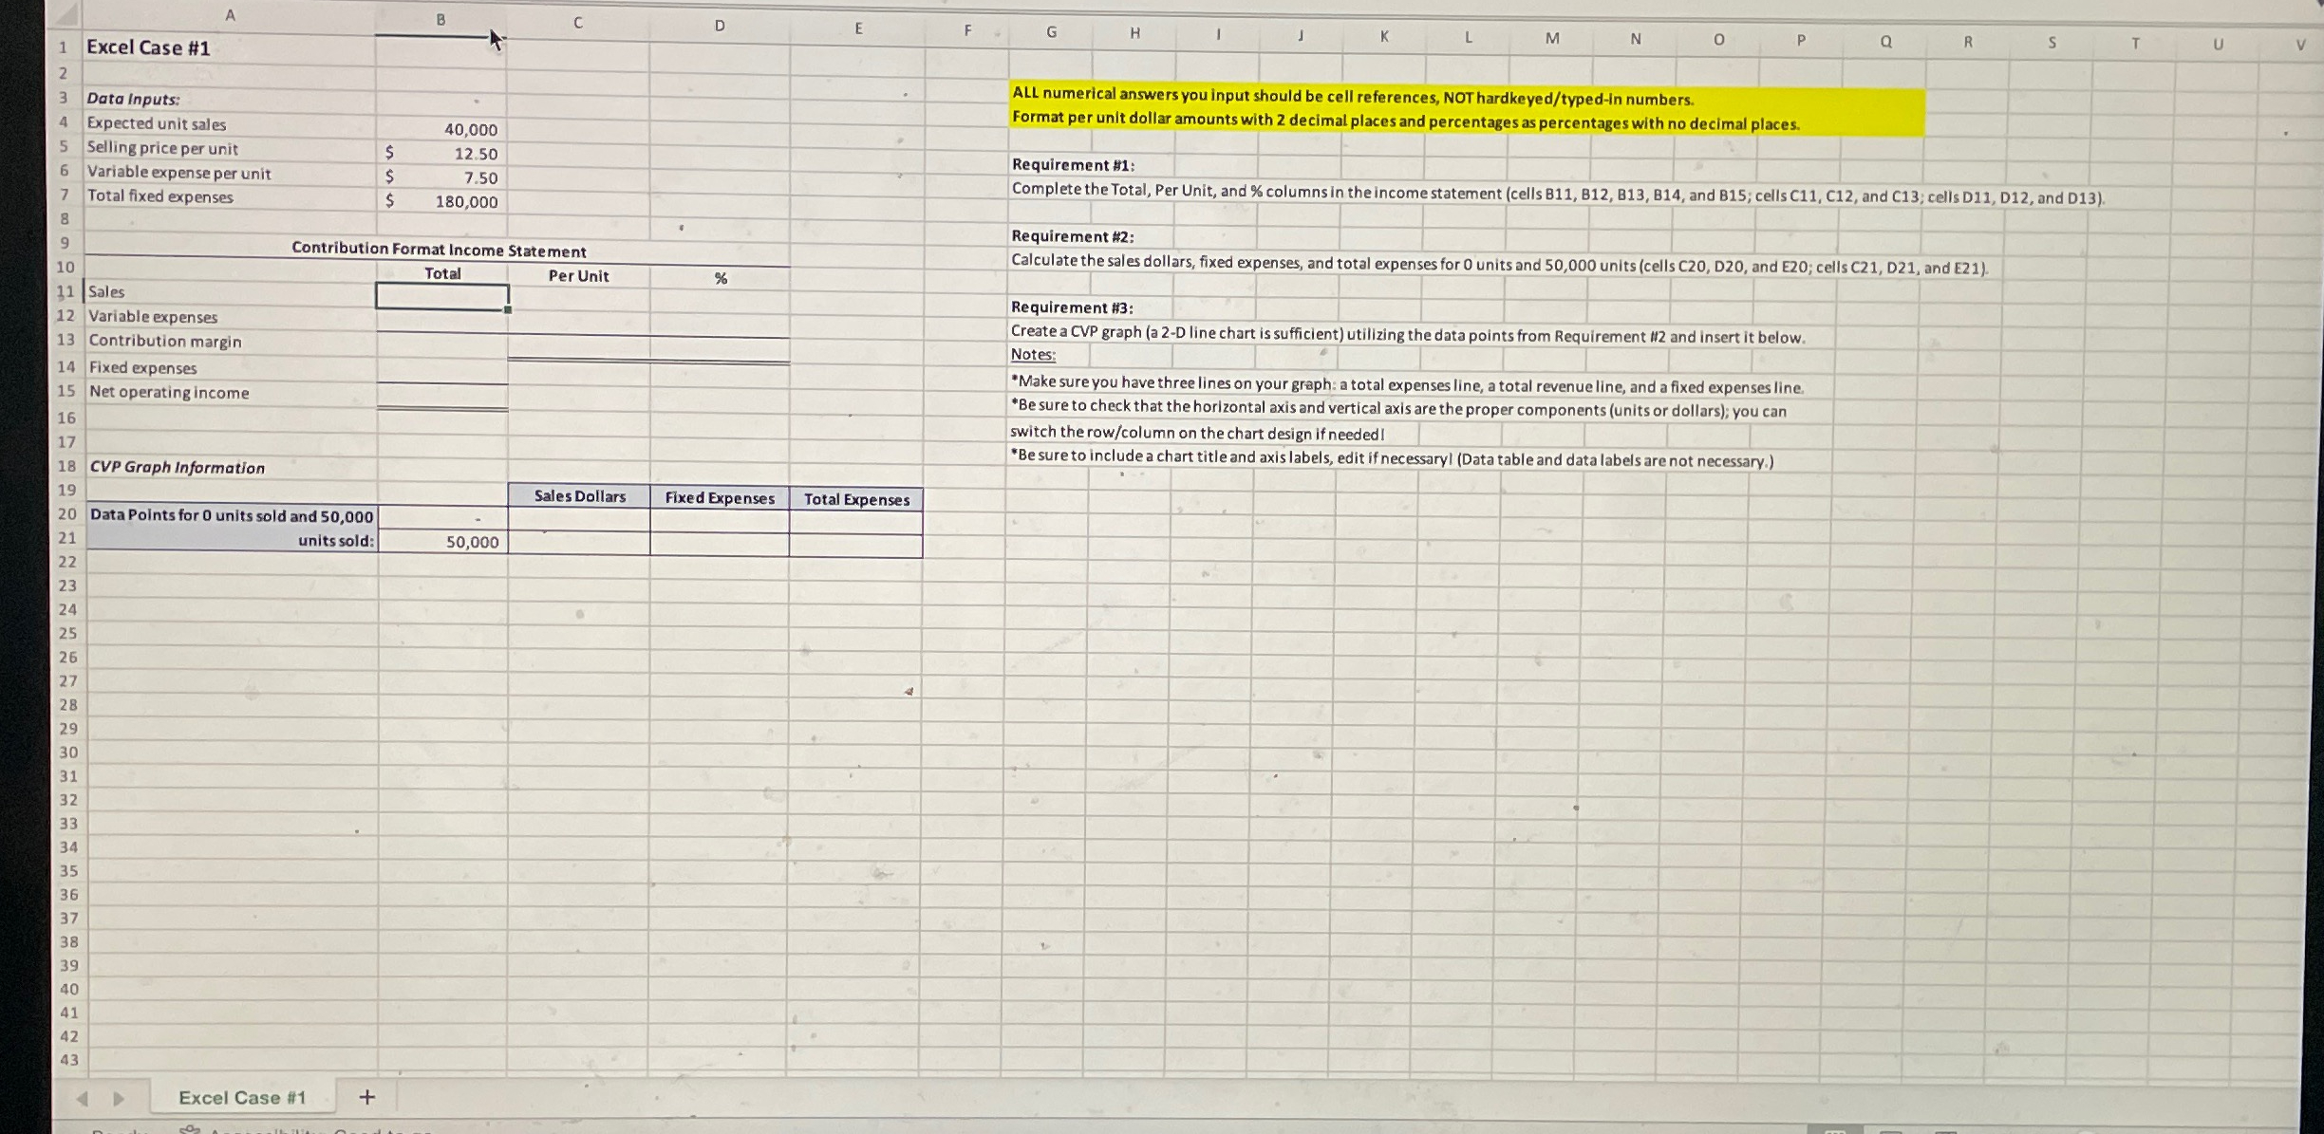Click the Fixed Expenses column header cell
Image resolution: width=2324 pixels, height=1134 pixels.
[x=719, y=497]
